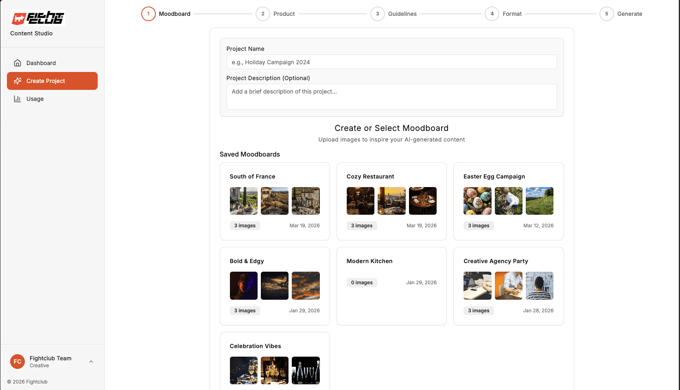
Task: Click third South of France thumbnail
Action: point(306,201)
